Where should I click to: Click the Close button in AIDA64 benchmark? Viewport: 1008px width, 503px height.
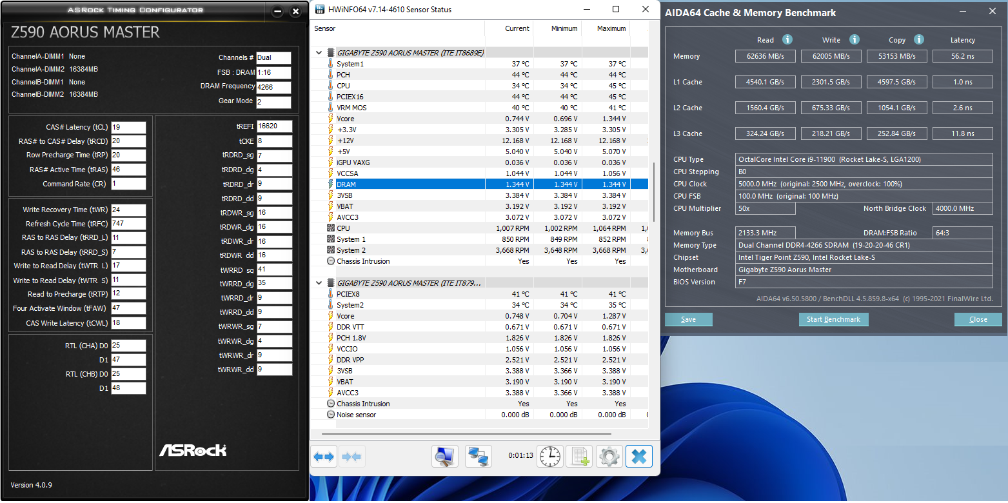[x=978, y=319]
